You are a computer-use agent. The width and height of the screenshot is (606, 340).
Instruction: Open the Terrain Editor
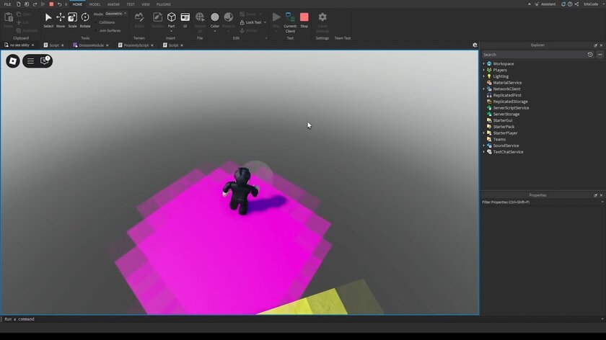139,20
